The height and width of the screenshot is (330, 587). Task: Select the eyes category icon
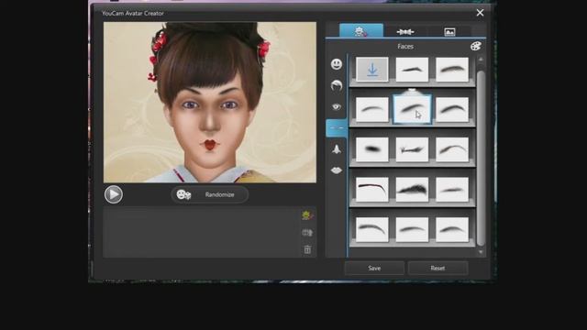pos(337,107)
